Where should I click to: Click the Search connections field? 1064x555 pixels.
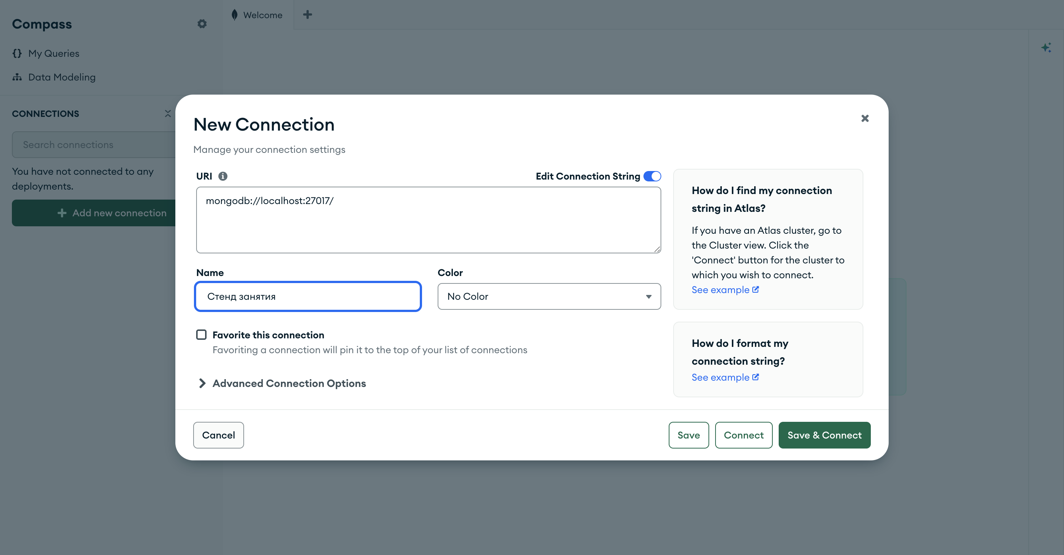pyautogui.click(x=94, y=145)
